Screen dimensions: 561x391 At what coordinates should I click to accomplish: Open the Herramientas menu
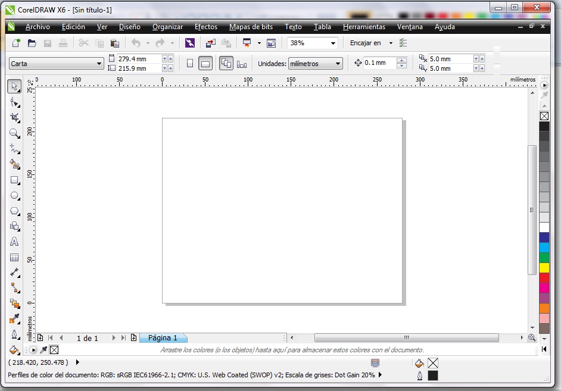tap(363, 27)
